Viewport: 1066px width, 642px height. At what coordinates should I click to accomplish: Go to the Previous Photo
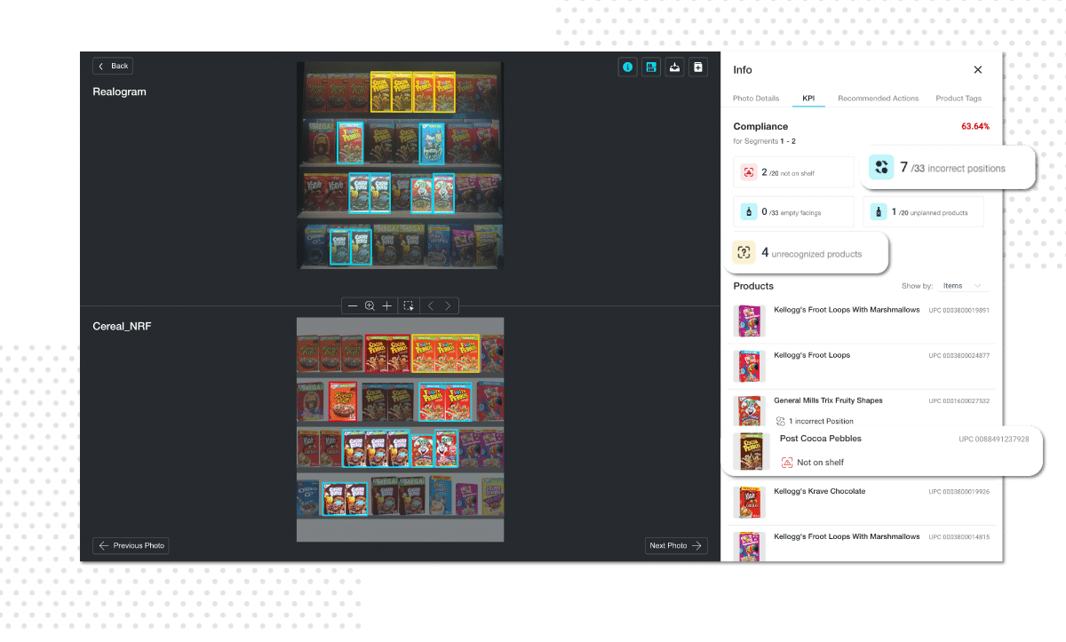coord(131,545)
